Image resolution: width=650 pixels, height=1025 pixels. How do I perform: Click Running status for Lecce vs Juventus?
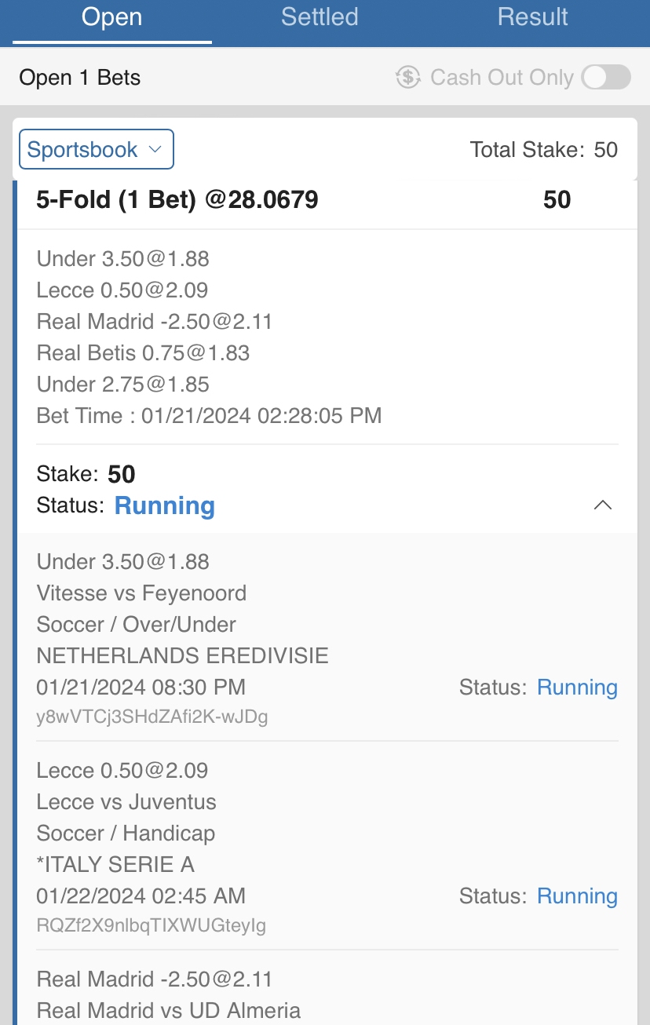click(577, 896)
